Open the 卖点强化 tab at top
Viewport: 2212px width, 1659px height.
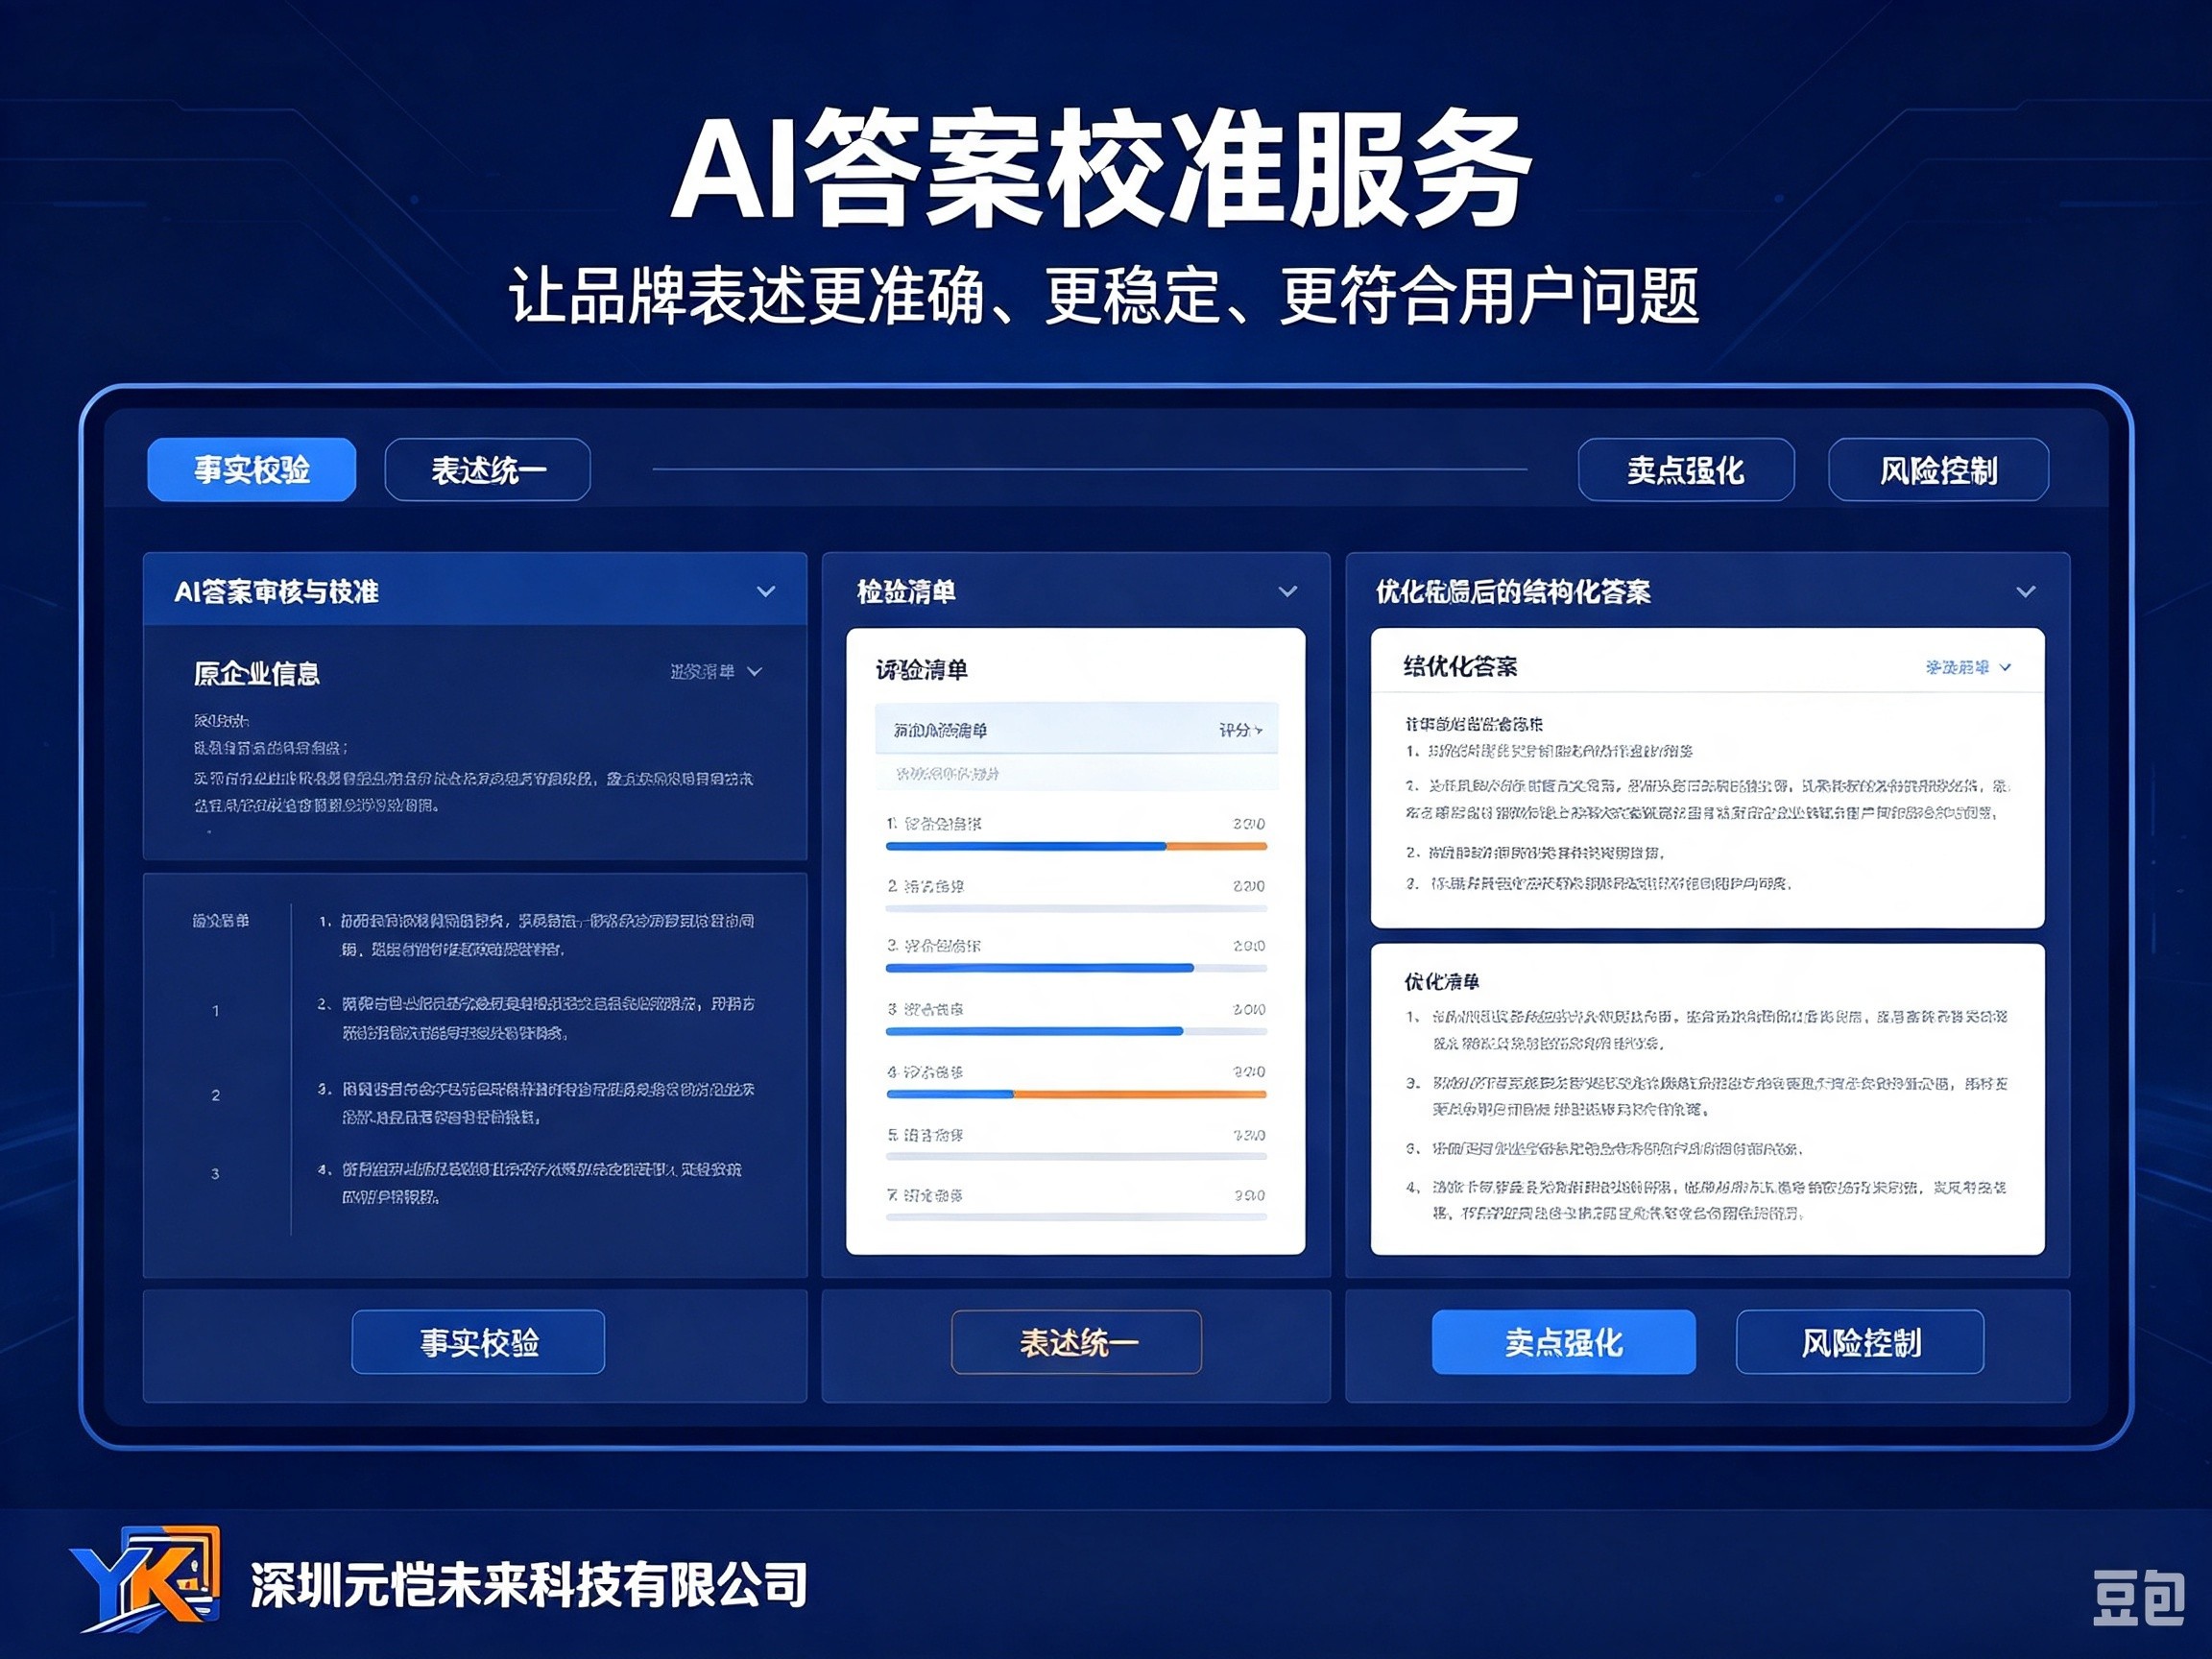point(1686,469)
